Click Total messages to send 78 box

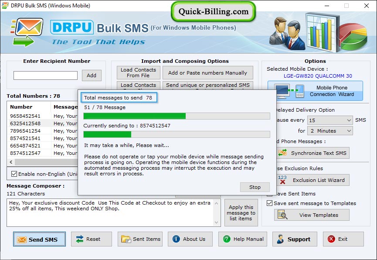tap(119, 98)
